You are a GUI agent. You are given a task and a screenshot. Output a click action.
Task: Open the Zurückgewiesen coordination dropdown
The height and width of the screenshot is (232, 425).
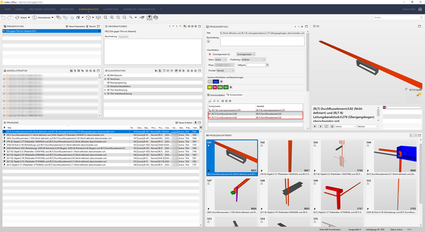pyautogui.click(x=245, y=54)
